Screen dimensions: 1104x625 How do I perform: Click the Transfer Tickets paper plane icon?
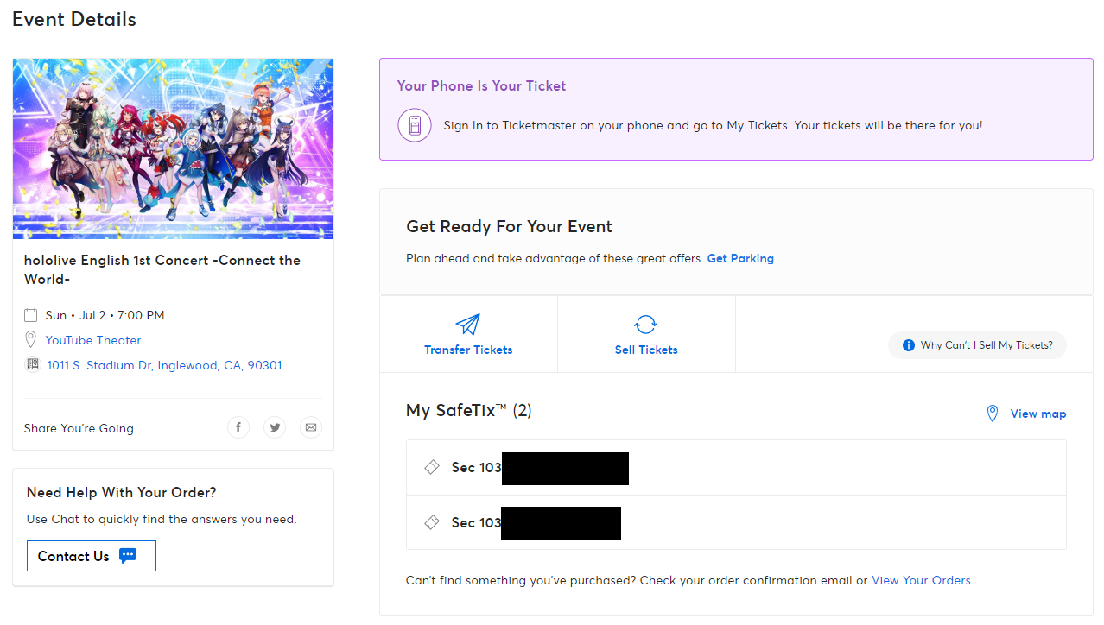(x=467, y=325)
